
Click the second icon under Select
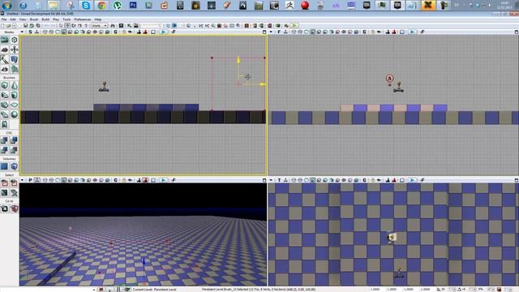click(15, 182)
